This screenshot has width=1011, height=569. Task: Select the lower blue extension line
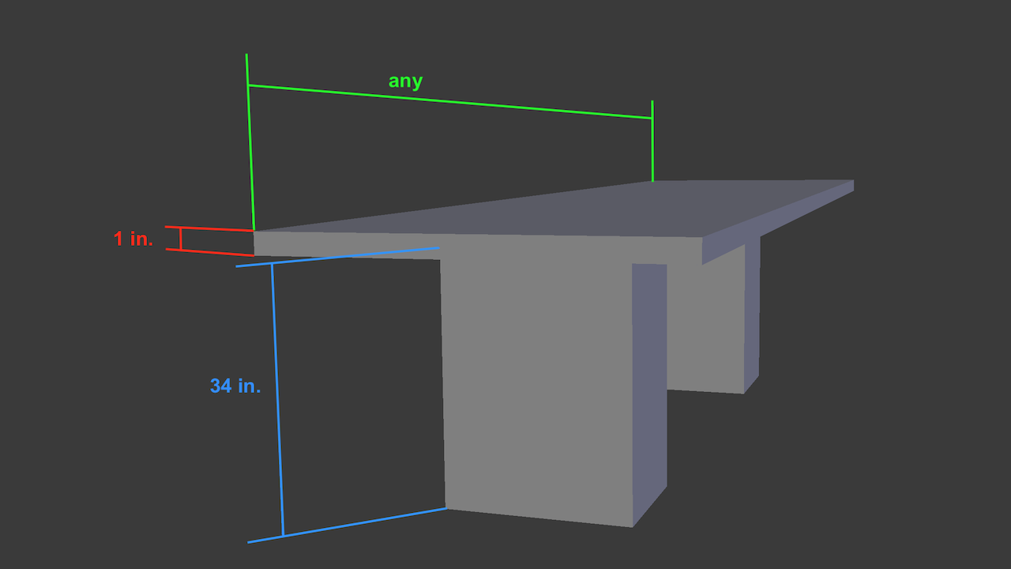coord(348,525)
